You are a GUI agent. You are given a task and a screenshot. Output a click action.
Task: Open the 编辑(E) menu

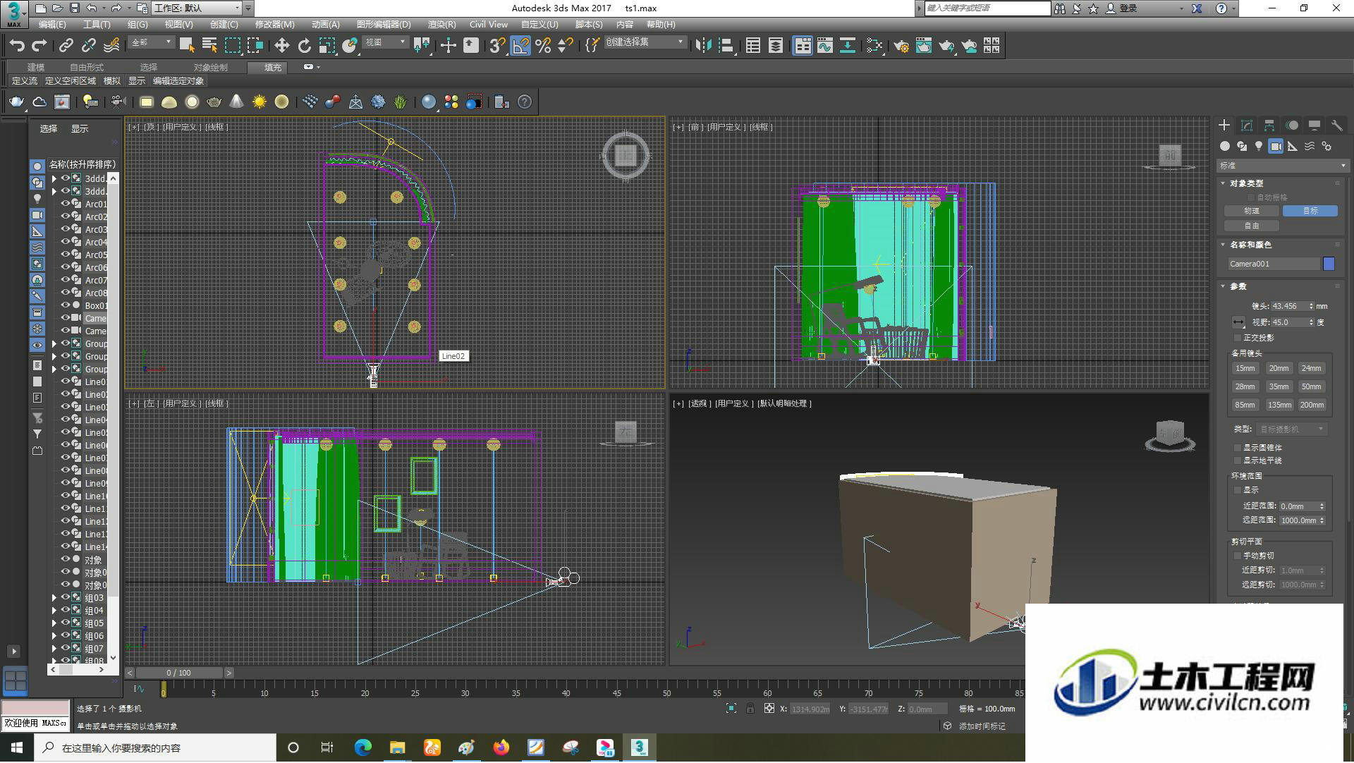(52, 25)
